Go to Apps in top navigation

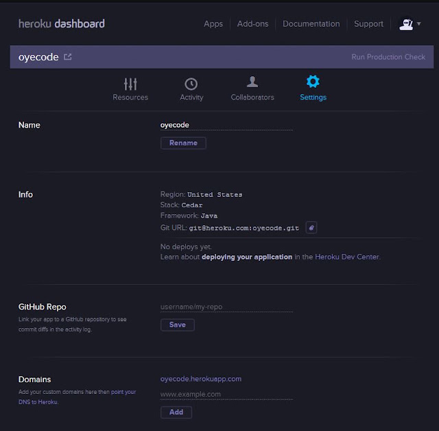click(213, 24)
